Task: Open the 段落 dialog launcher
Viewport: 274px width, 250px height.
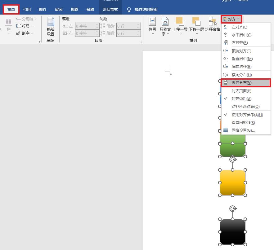Action: (x=141, y=41)
